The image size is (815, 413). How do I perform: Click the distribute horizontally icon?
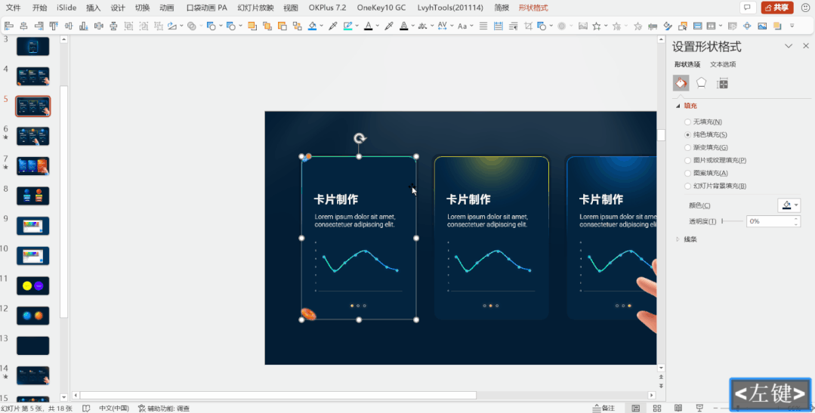pyautogui.click(x=99, y=26)
